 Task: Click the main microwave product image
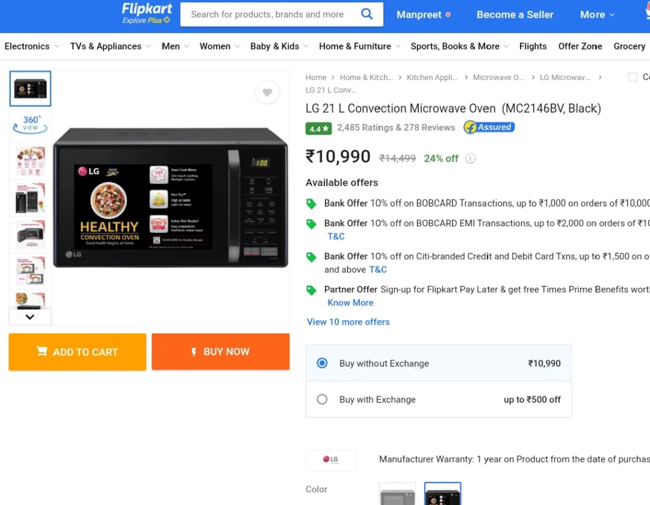pos(170,198)
